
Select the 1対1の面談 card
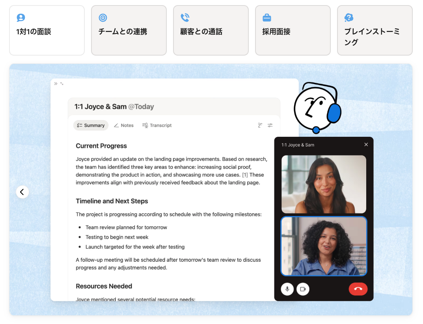(x=47, y=30)
